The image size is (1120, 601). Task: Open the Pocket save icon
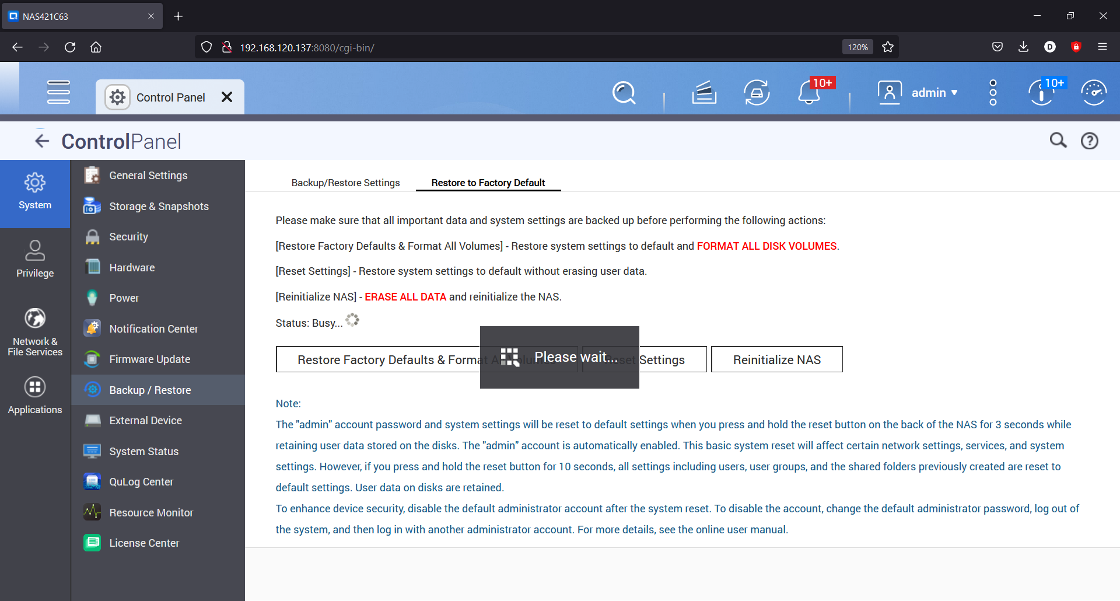click(x=998, y=47)
